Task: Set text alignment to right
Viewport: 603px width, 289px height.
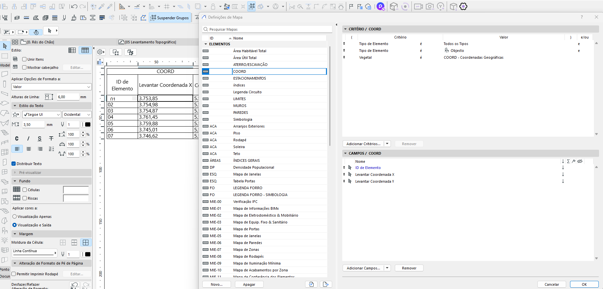Action: (x=40, y=149)
